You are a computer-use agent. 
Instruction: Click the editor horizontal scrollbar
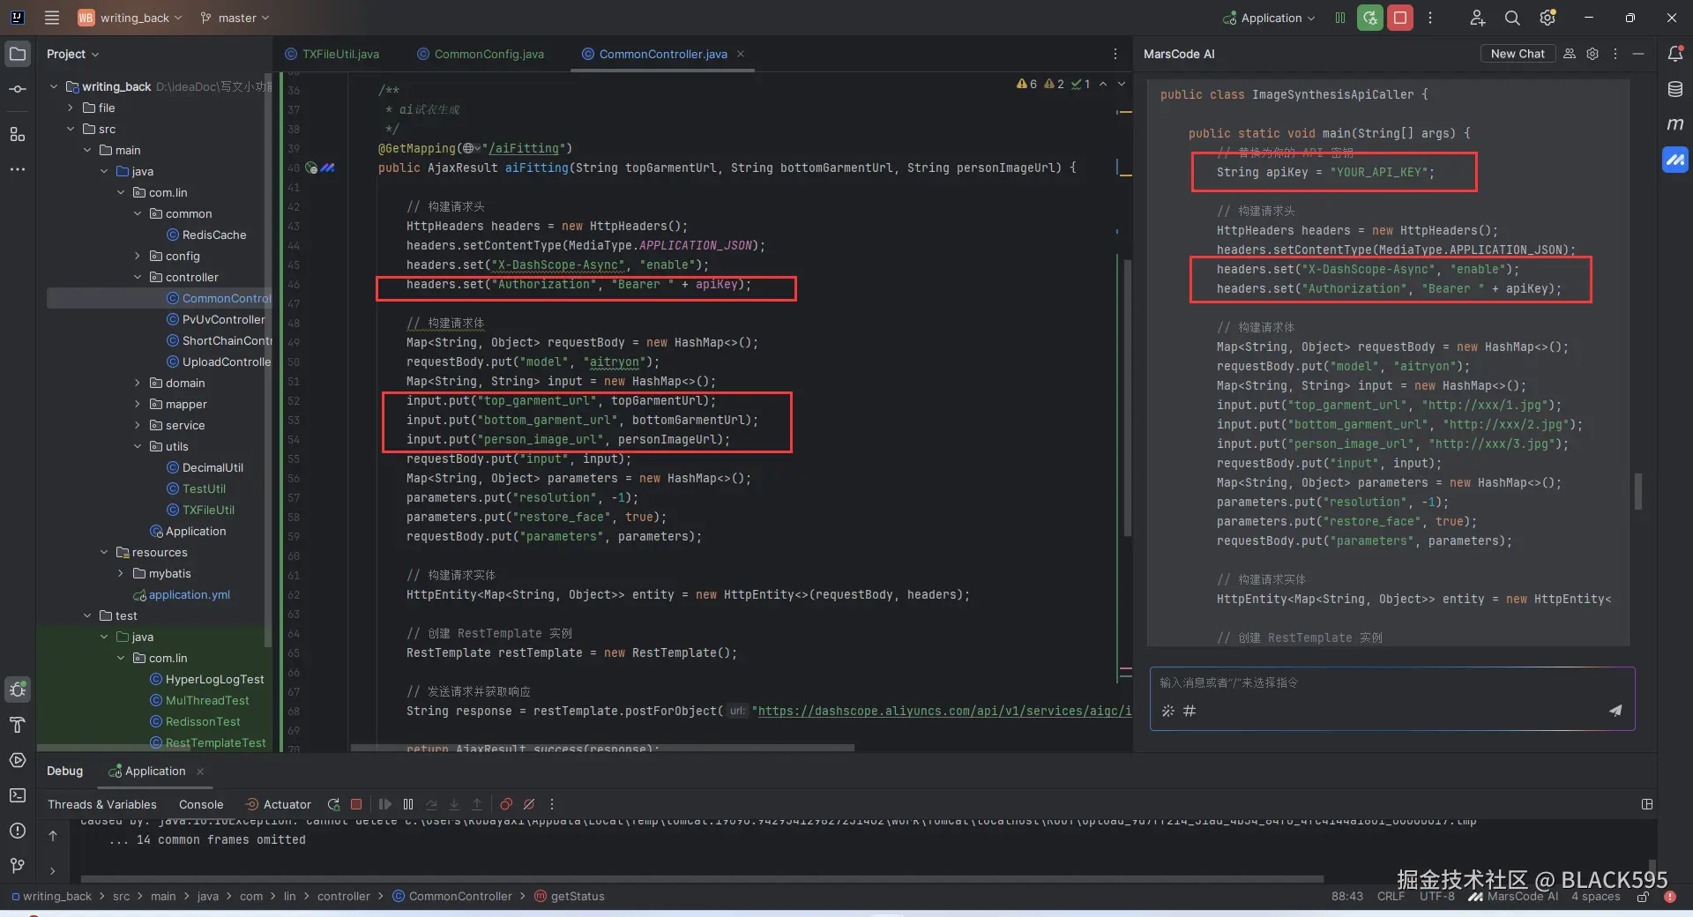602,748
